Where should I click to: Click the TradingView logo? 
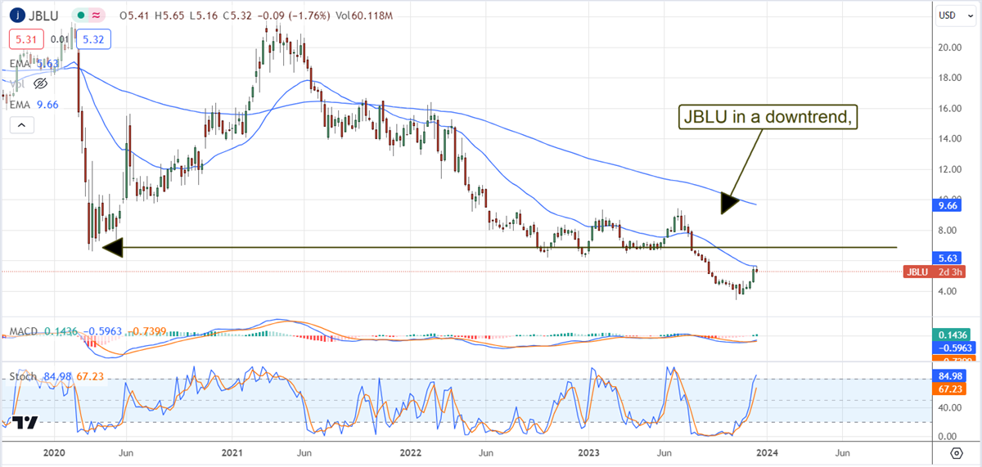pyautogui.click(x=25, y=423)
